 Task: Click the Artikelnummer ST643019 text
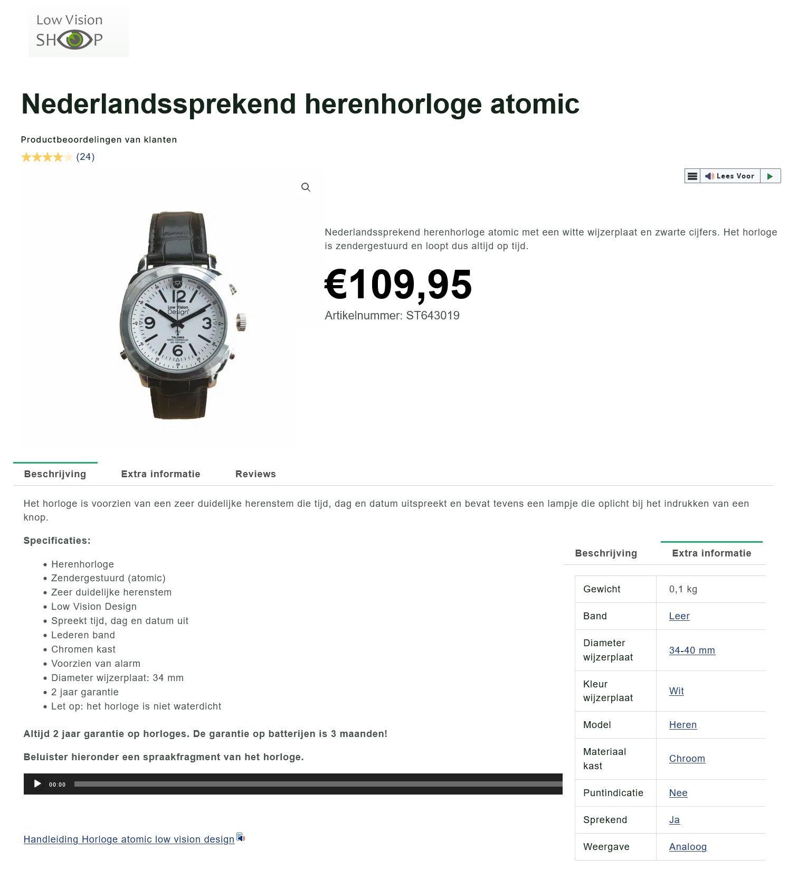393,315
